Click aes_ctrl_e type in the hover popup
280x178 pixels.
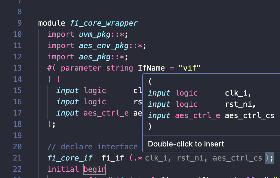point(198,116)
